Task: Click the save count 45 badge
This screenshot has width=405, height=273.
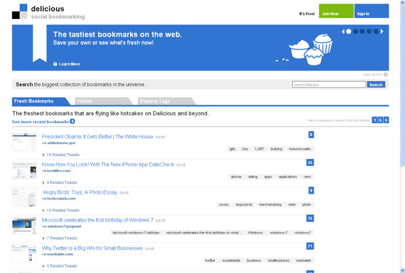Action: click(310, 163)
